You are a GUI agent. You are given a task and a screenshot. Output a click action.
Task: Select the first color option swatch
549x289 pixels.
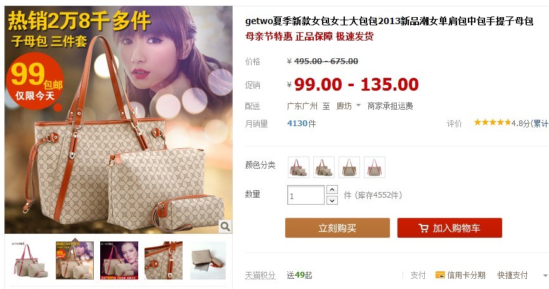pyautogui.click(x=299, y=167)
